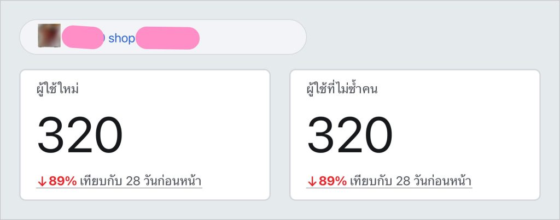The image size is (560, 220).
Task: Select the ผู้ใช้ที่ไม่ซ้ำคน card title
Action: [342, 89]
